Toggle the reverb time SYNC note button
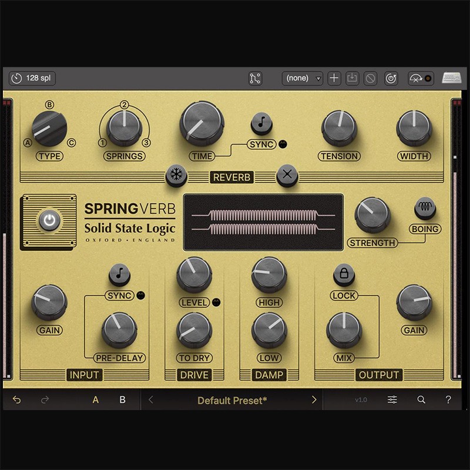 pyautogui.click(x=261, y=123)
